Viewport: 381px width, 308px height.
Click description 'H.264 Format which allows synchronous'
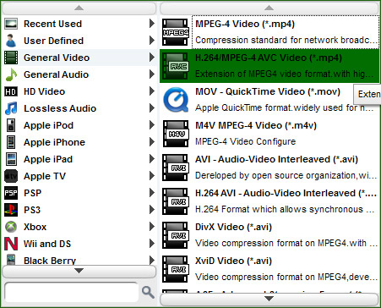pos(279,209)
